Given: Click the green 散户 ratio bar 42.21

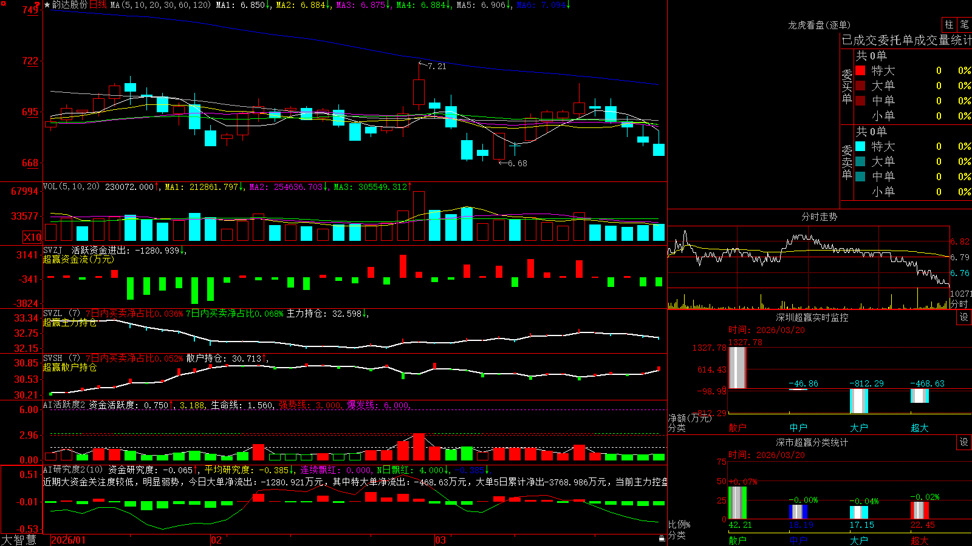Looking at the screenshot, I should pos(737,503).
